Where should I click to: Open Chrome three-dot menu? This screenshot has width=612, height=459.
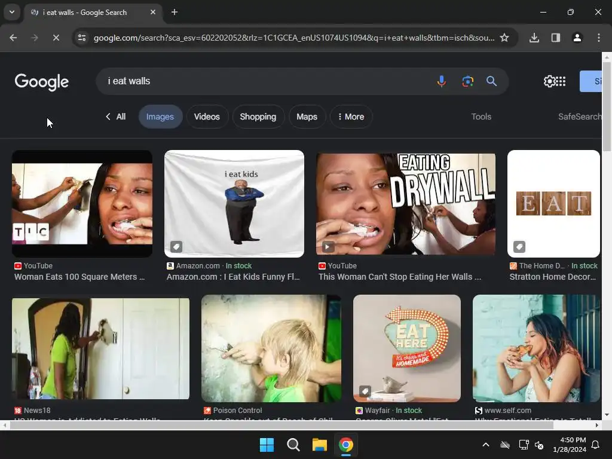598,38
